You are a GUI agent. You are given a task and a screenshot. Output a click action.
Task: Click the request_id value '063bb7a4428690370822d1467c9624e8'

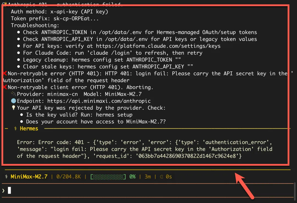point(187,156)
